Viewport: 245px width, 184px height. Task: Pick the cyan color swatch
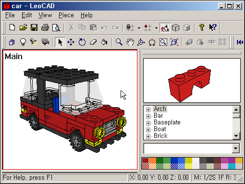coord(232,166)
